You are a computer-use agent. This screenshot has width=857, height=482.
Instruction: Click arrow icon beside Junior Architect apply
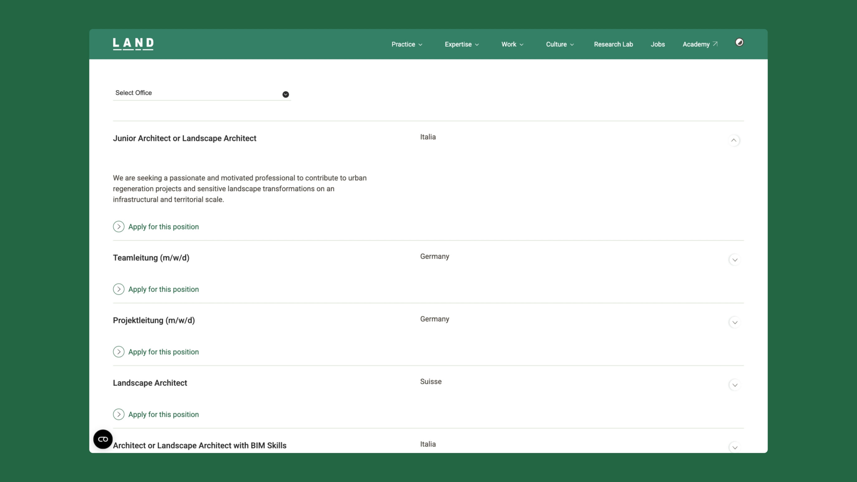tap(119, 227)
